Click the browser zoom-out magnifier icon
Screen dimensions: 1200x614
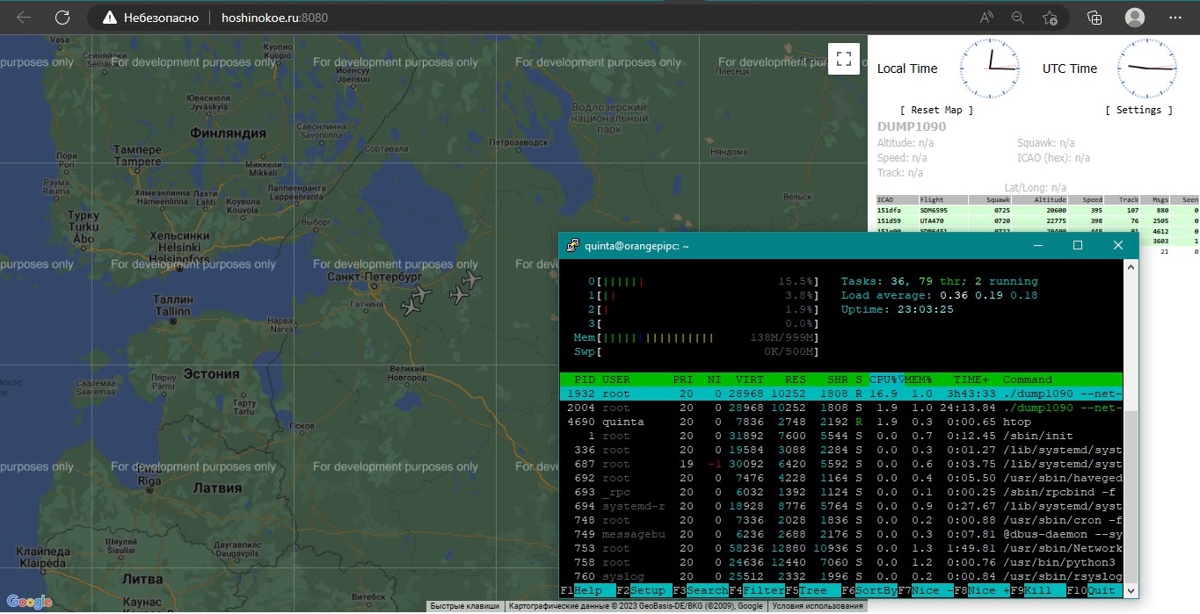[1018, 18]
